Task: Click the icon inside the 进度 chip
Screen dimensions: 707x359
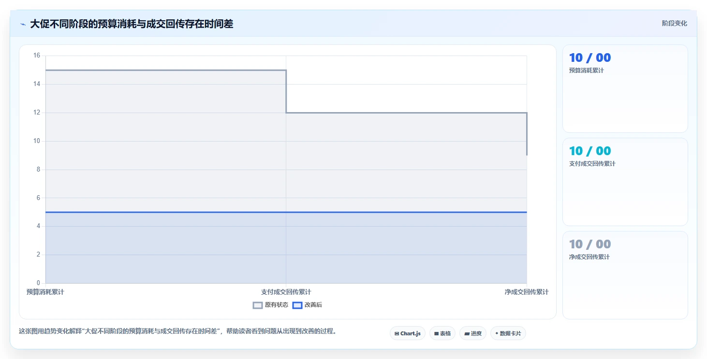Action: pyautogui.click(x=467, y=334)
